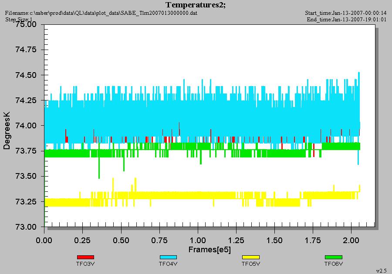Click the 74.00 y-axis tick label
The image size is (392, 274).
(x=26, y=126)
